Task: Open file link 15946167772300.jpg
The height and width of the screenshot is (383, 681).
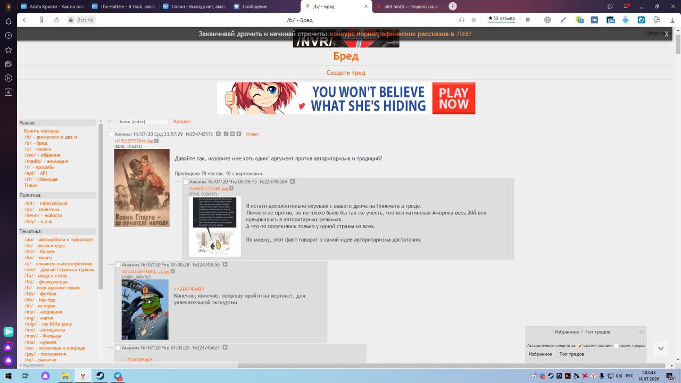Action: click(209, 188)
